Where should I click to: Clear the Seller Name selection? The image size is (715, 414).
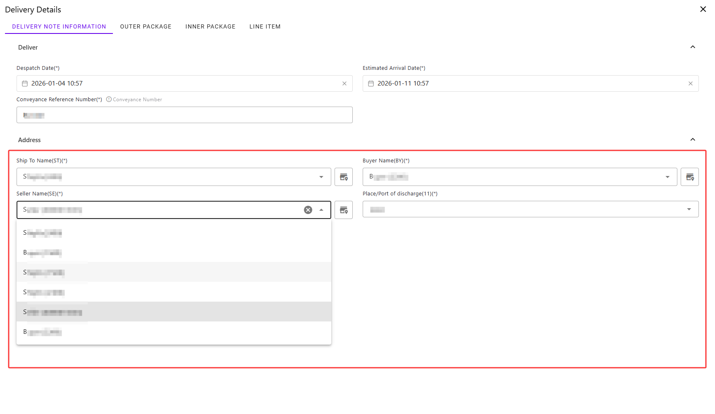click(308, 210)
